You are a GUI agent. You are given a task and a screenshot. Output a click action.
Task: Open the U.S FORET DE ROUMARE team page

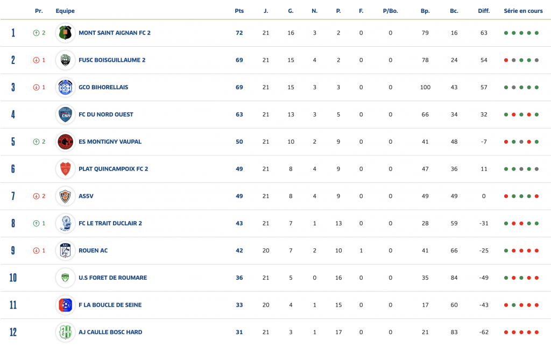point(113,278)
